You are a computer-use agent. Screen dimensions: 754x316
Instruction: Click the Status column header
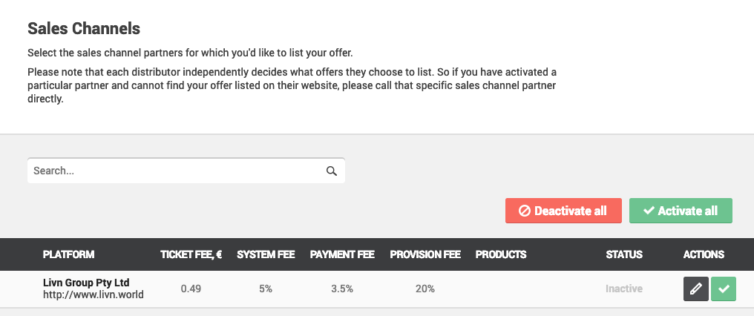[623, 254]
